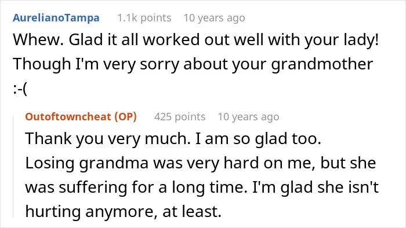Screen dimensions: 406x228
Task: Click the (OP) label beside Outoftowncheat
Action: tap(126, 117)
